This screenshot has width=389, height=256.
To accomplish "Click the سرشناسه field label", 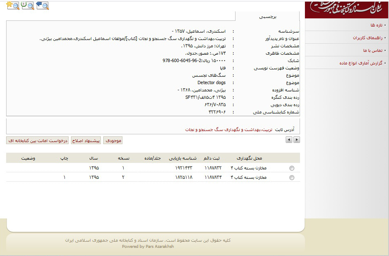I will (x=289, y=31).
